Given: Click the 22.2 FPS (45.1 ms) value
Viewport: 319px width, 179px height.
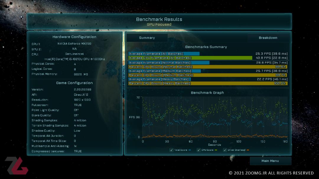Looking at the screenshot, I should (x=272, y=79).
